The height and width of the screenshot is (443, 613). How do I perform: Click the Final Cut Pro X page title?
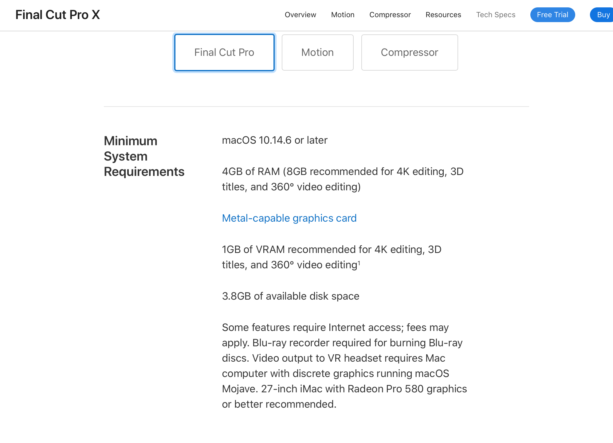[x=58, y=15]
